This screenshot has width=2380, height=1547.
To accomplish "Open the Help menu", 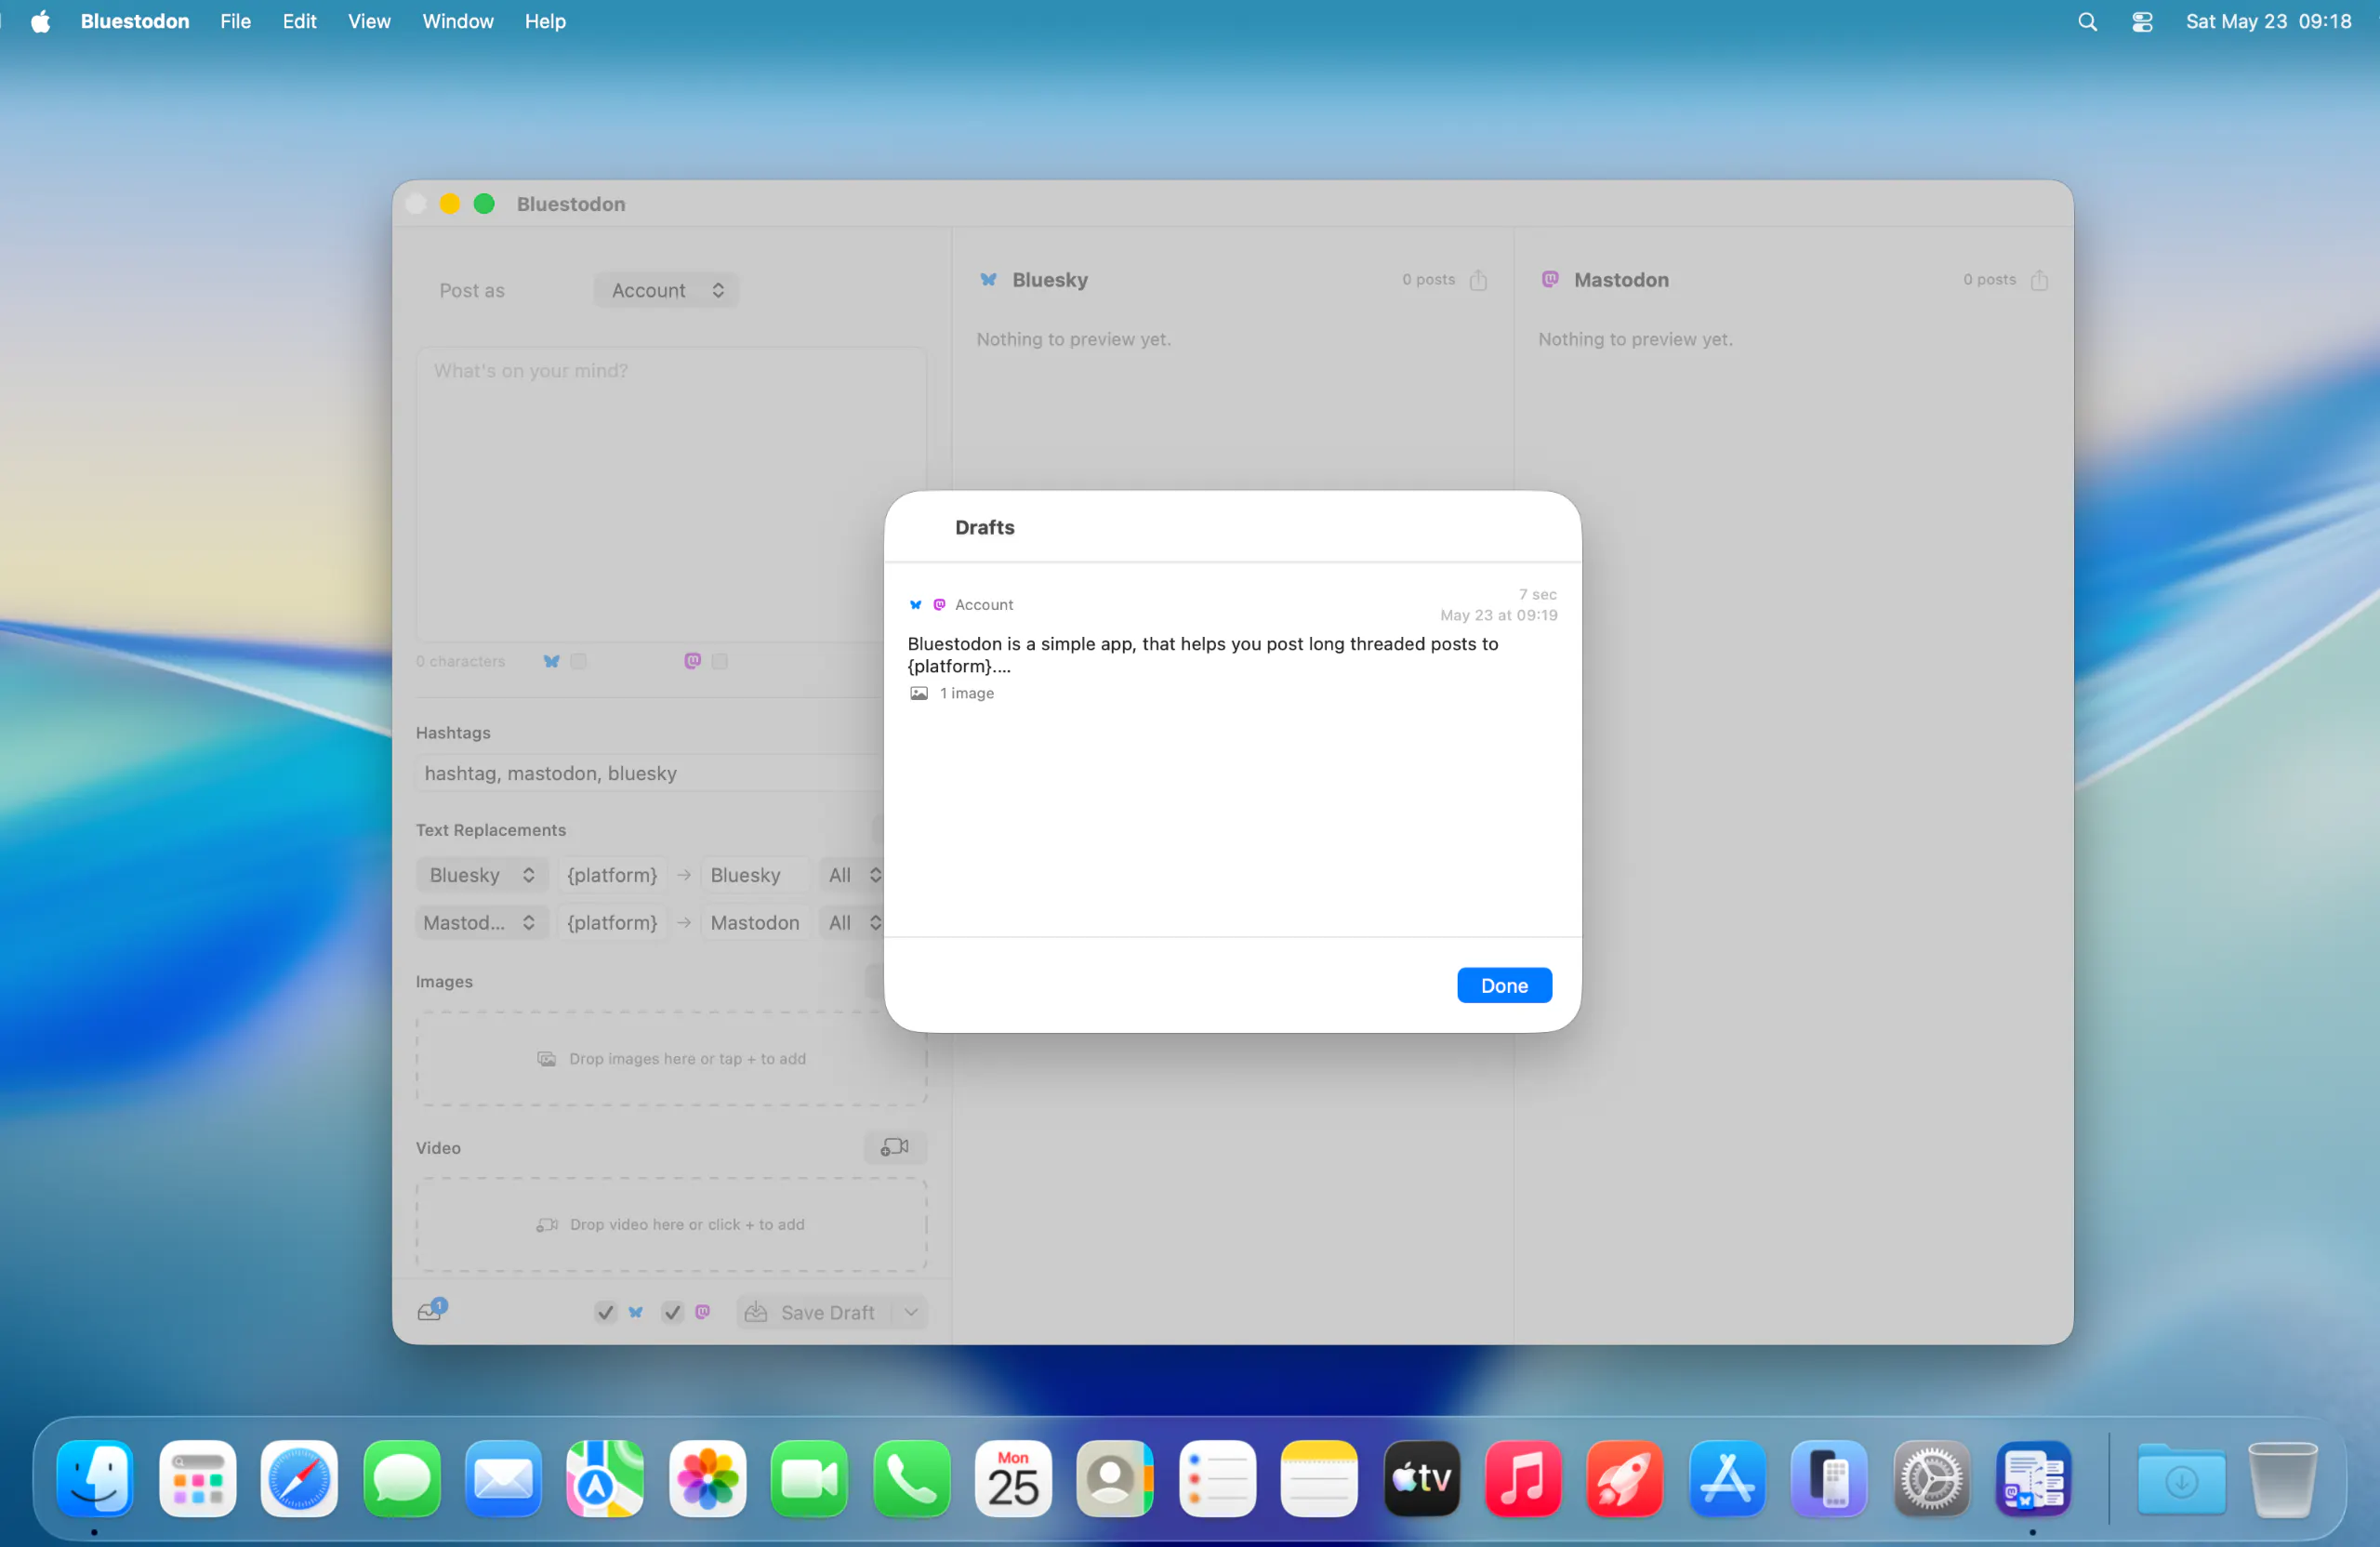I will (545, 21).
